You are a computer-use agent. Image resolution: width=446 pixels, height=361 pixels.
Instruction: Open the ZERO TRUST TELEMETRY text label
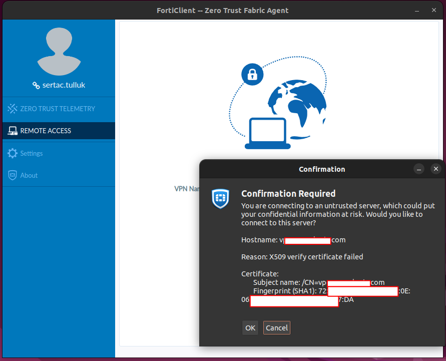(58, 109)
